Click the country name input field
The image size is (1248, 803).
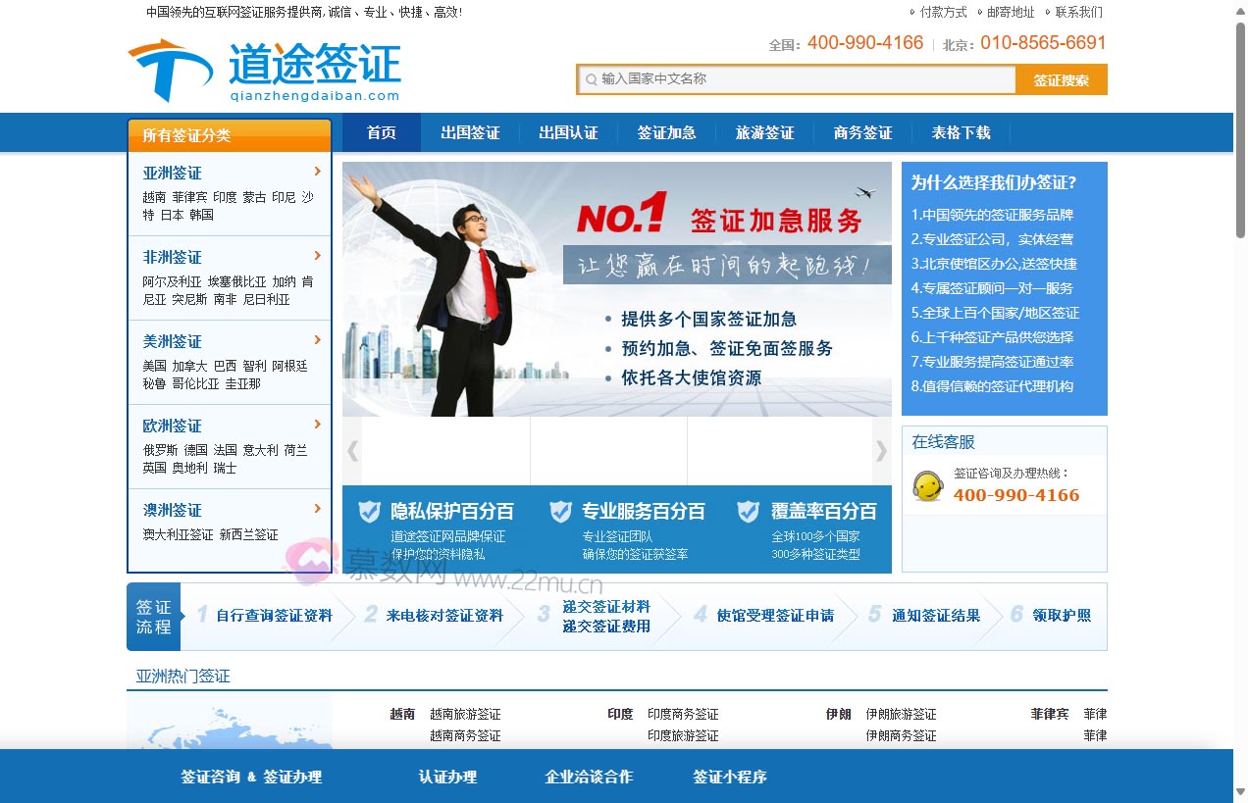click(785, 77)
